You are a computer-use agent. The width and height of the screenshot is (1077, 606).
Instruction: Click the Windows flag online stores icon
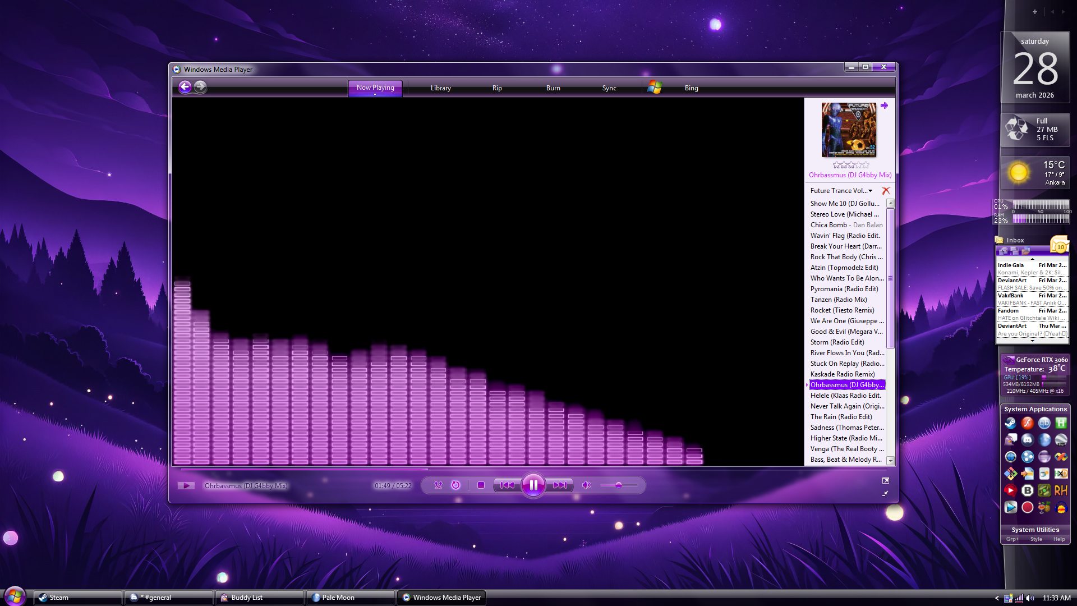(x=655, y=88)
